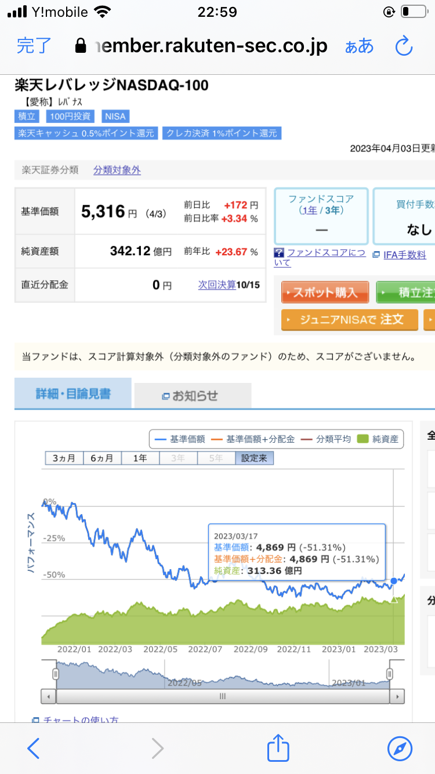Reload the page with refresh icon
Image resolution: width=435 pixels, height=774 pixels.
[404, 45]
